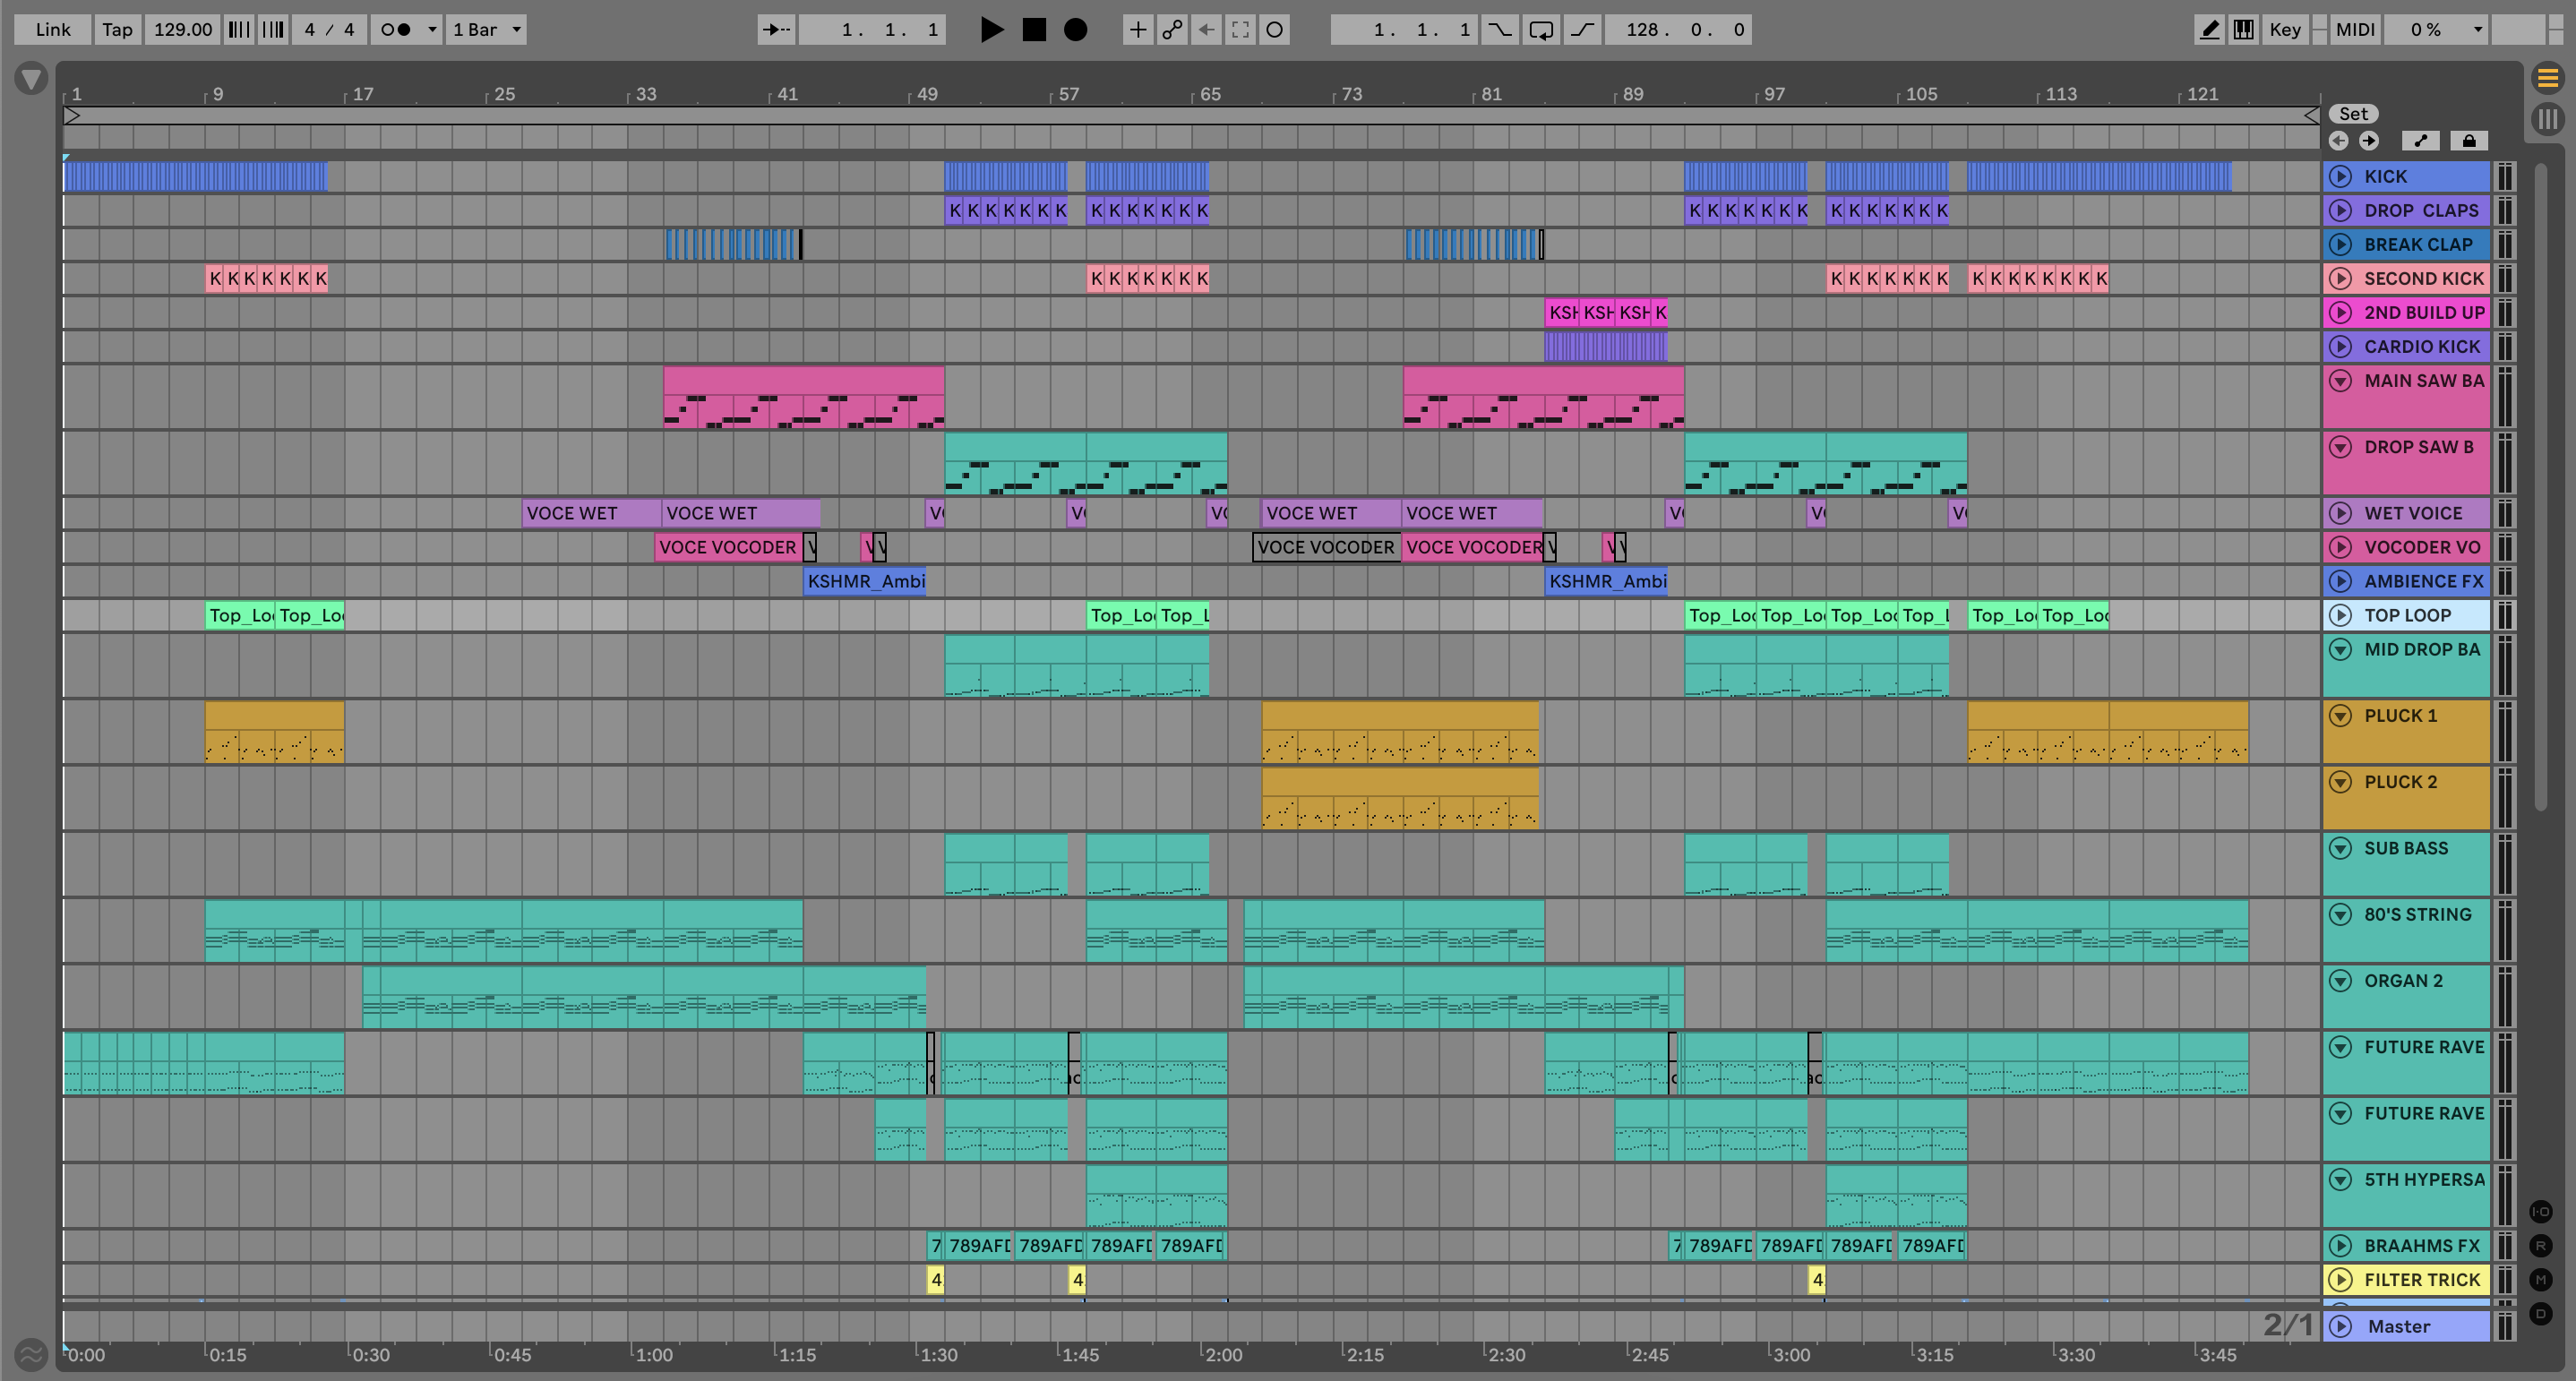The width and height of the screenshot is (2576, 1381).
Task: Jump to Next Locator arrow
Action: [2369, 140]
